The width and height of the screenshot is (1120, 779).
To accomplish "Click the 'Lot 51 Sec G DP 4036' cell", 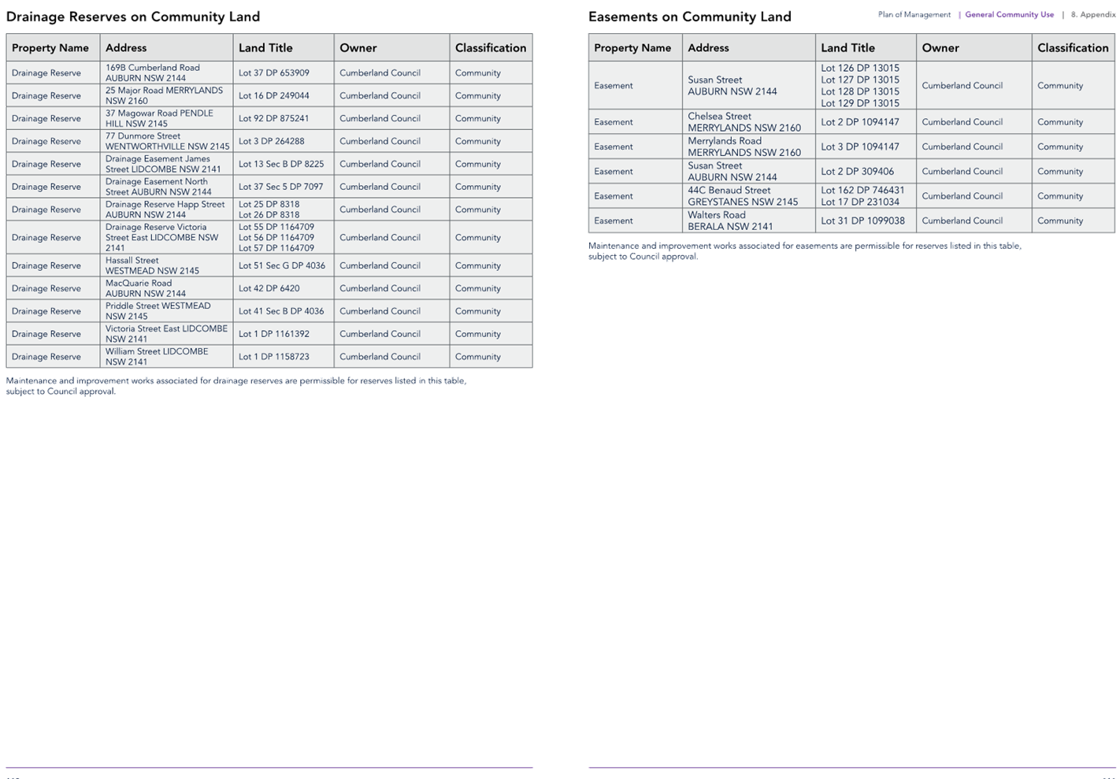I will pyautogui.click(x=284, y=265).
